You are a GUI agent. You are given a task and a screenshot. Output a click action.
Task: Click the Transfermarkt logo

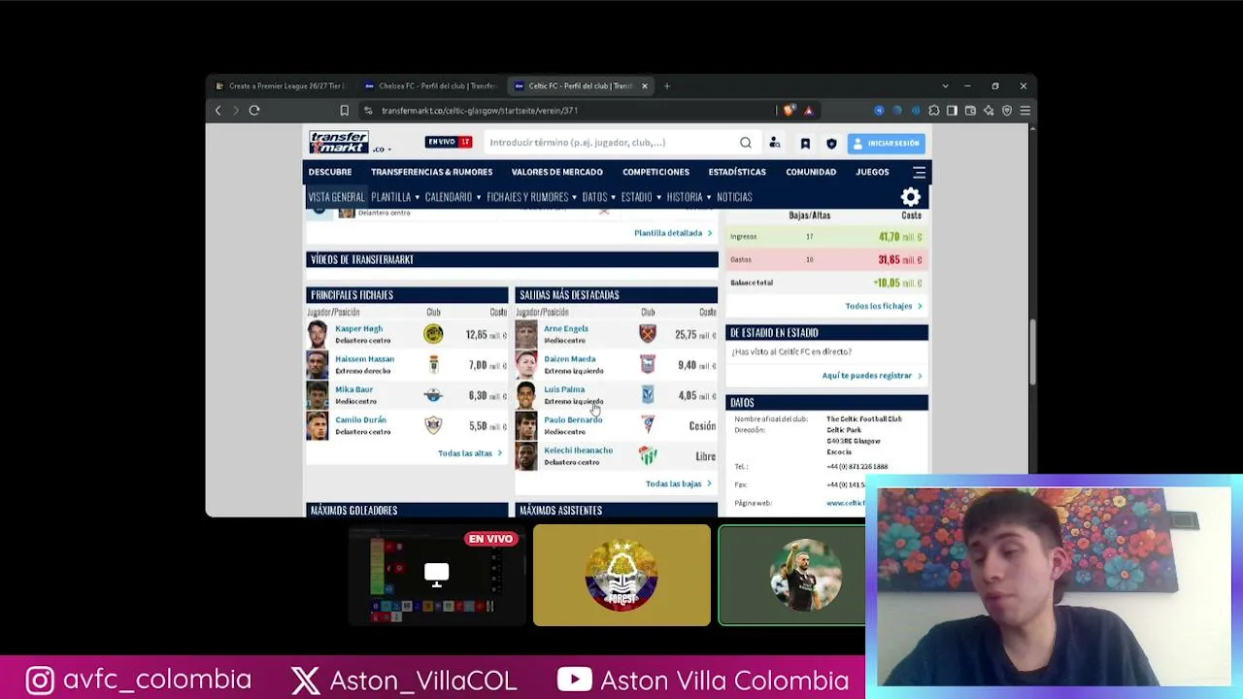click(x=339, y=142)
